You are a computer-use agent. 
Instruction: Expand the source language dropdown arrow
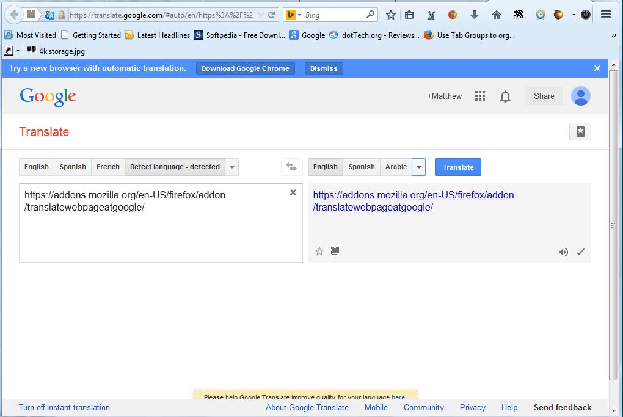click(232, 167)
